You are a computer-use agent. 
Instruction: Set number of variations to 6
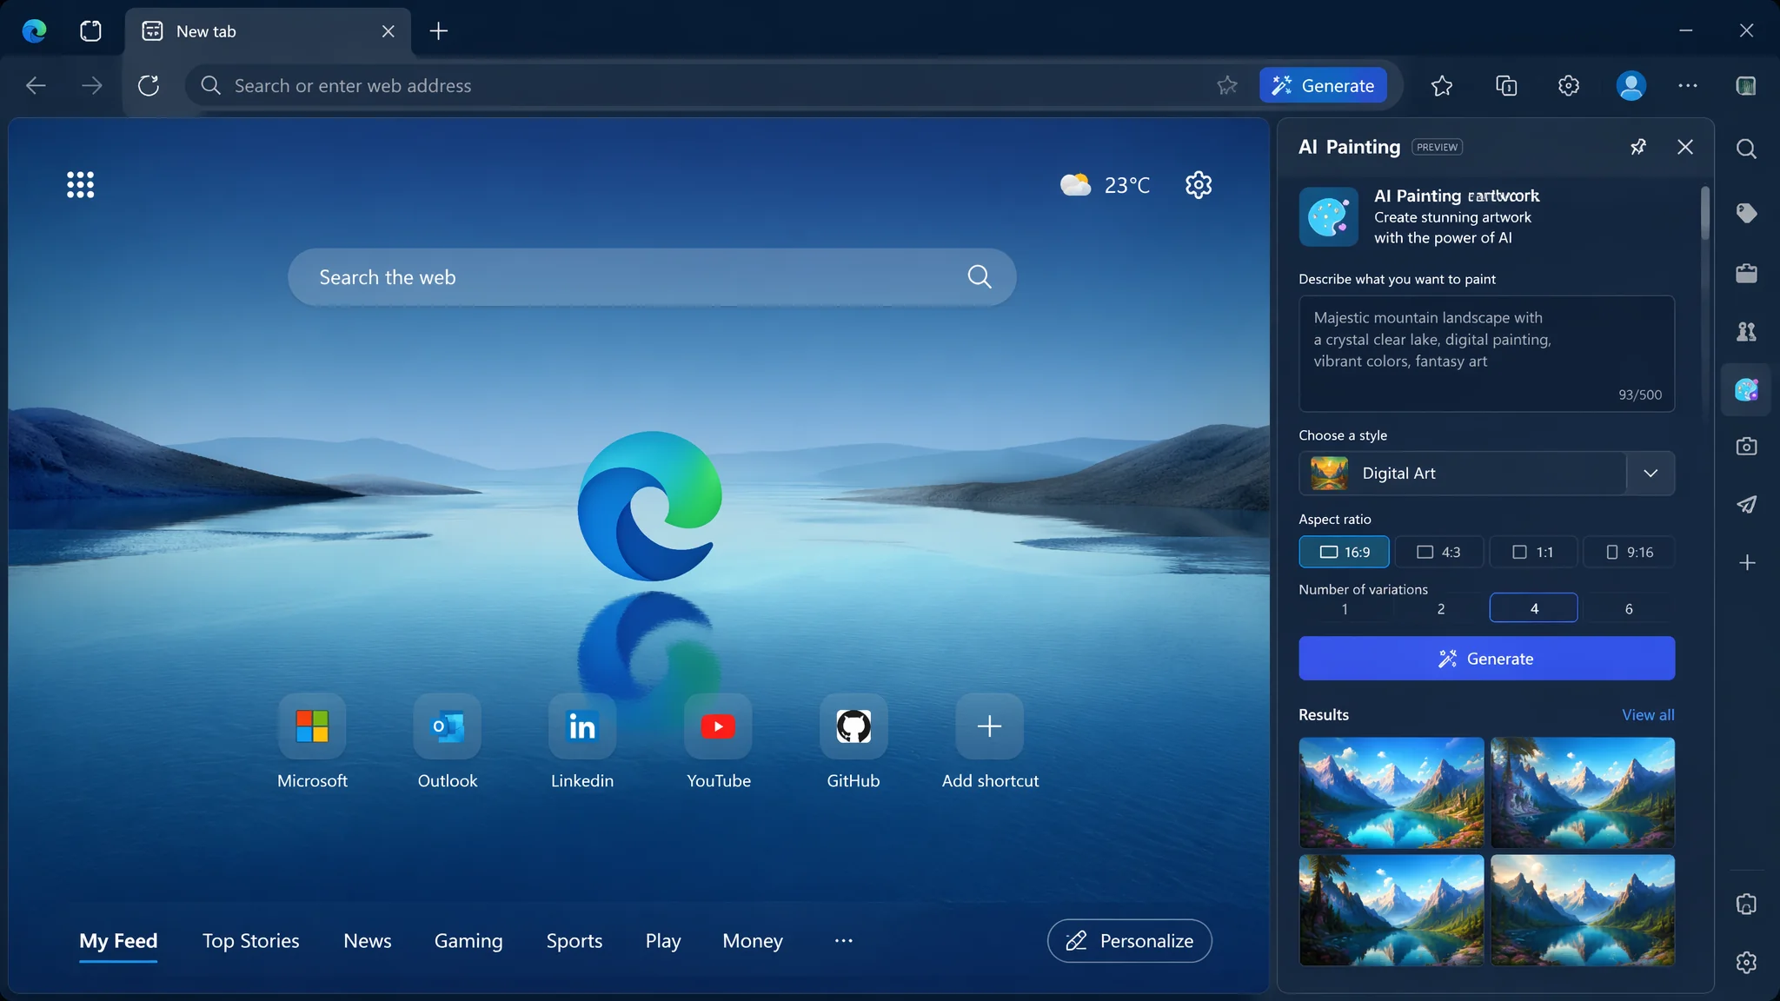point(1629,608)
